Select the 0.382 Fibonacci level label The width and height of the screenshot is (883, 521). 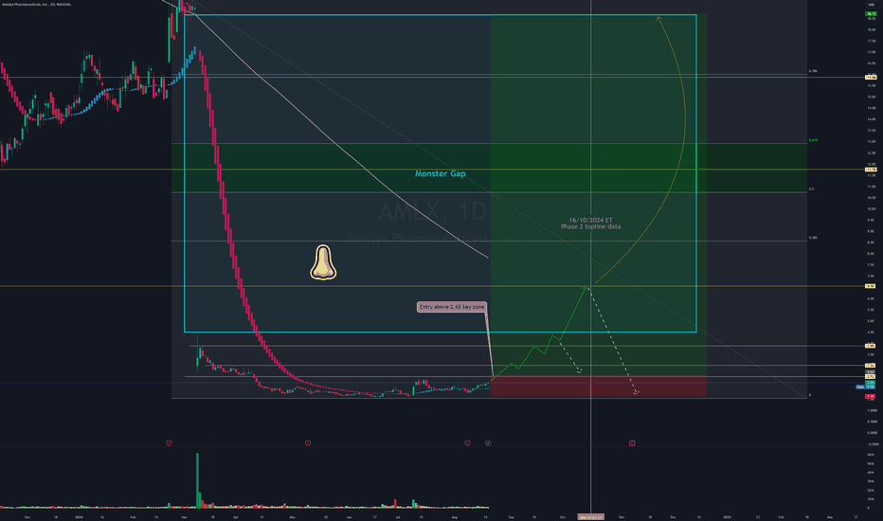point(813,238)
